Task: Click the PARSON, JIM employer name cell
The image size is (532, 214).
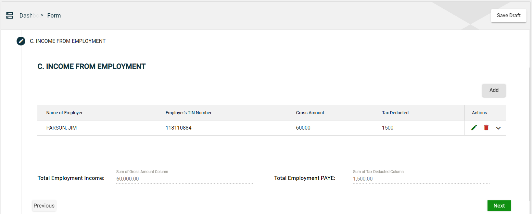Action: (x=62, y=128)
